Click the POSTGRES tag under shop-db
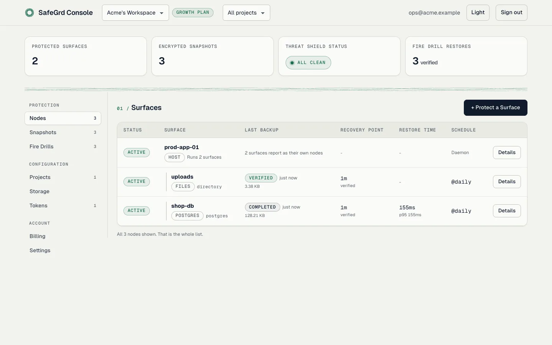The width and height of the screenshot is (552, 345). pos(187,215)
